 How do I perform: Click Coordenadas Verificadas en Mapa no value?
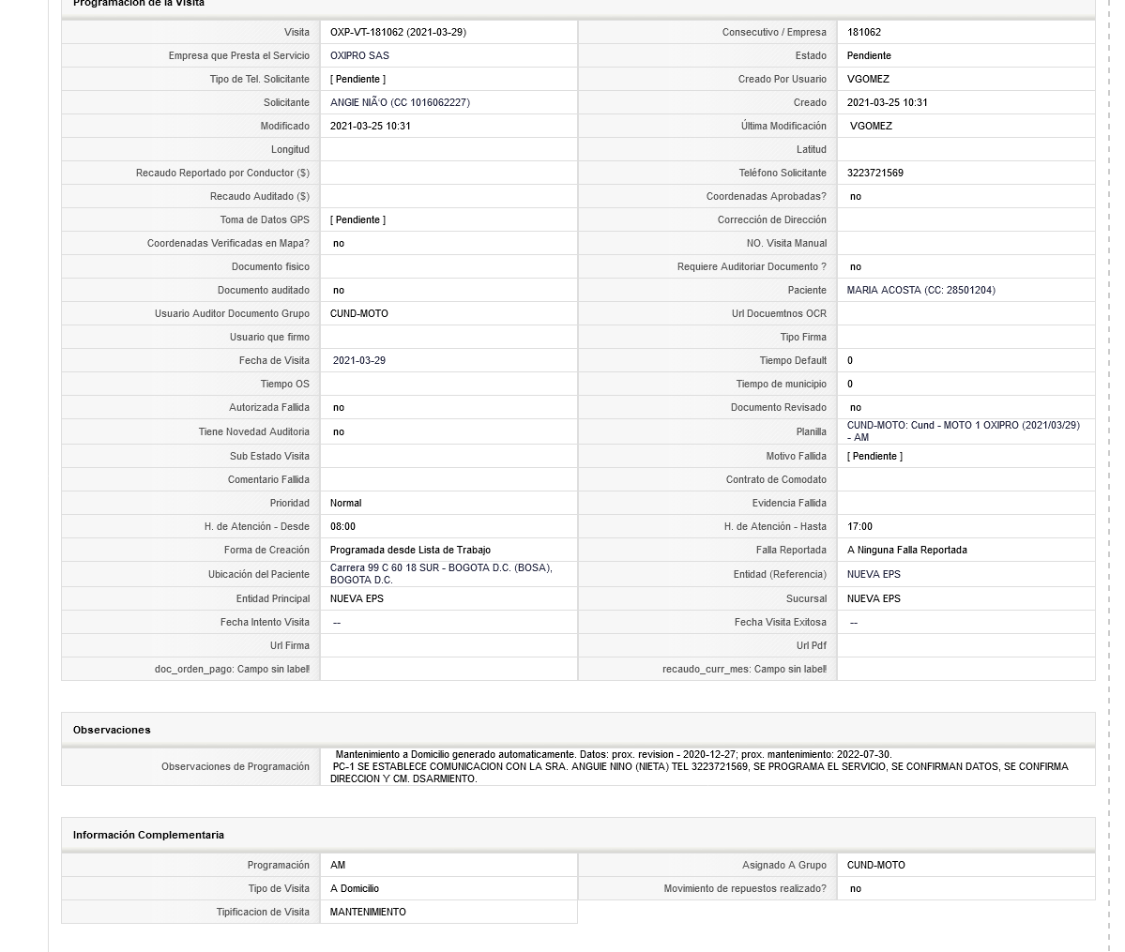(x=339, y=244)
